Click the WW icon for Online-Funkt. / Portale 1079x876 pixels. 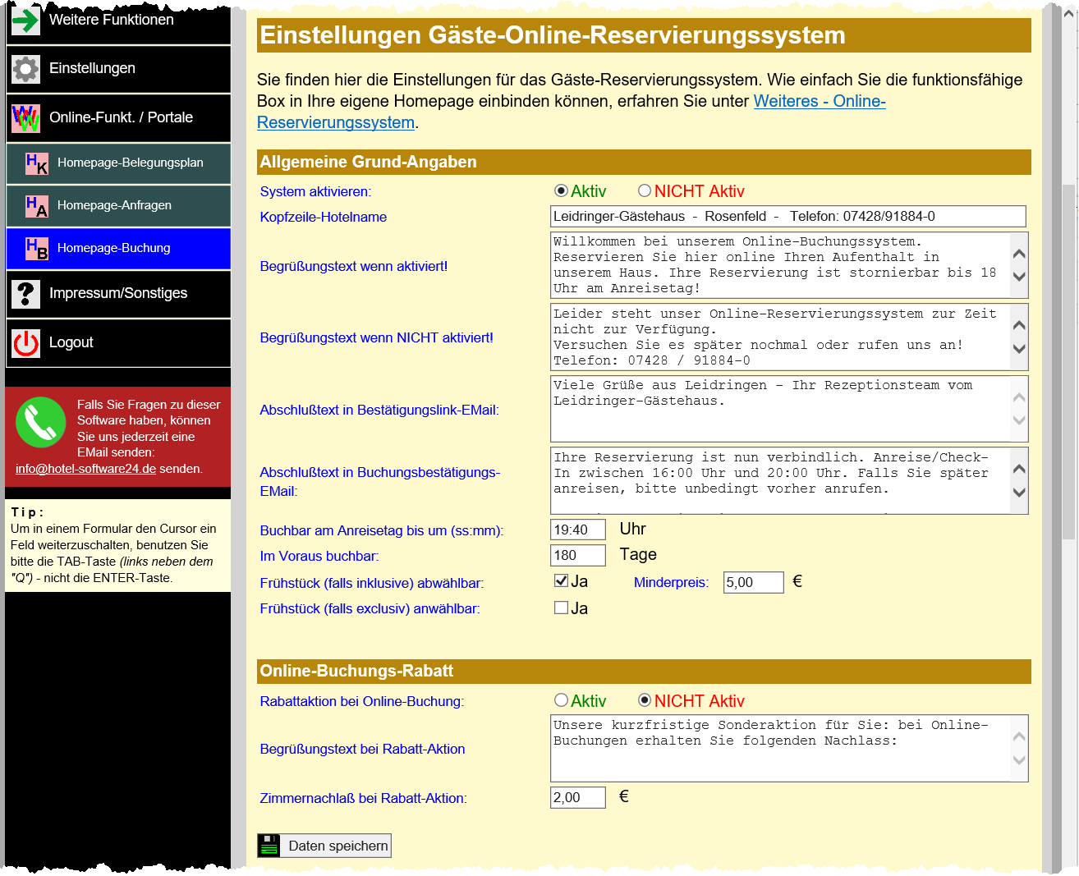(x=25, y=118)
